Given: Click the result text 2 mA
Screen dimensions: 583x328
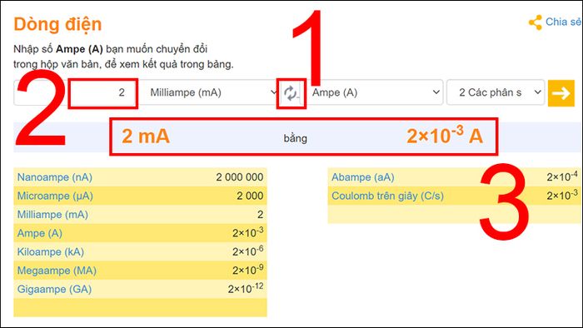Looking at the screenshot, I should pyautogui.click(x=146, y=136).
